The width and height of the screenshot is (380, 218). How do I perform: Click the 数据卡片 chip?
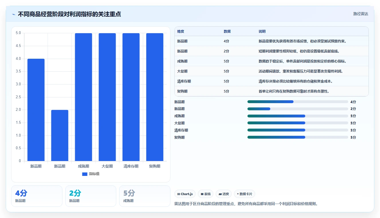245,194
